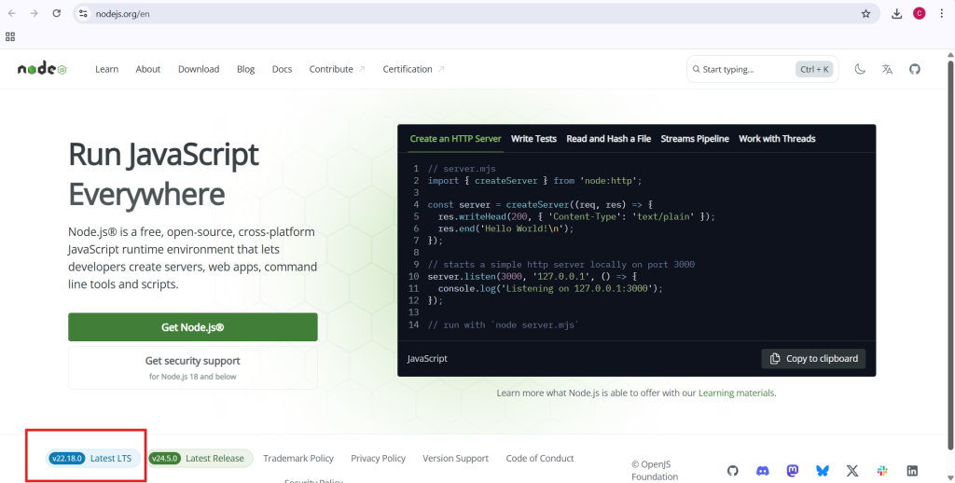Open the Version Support link
Screen dimensions: 955x483
point(455,458)
